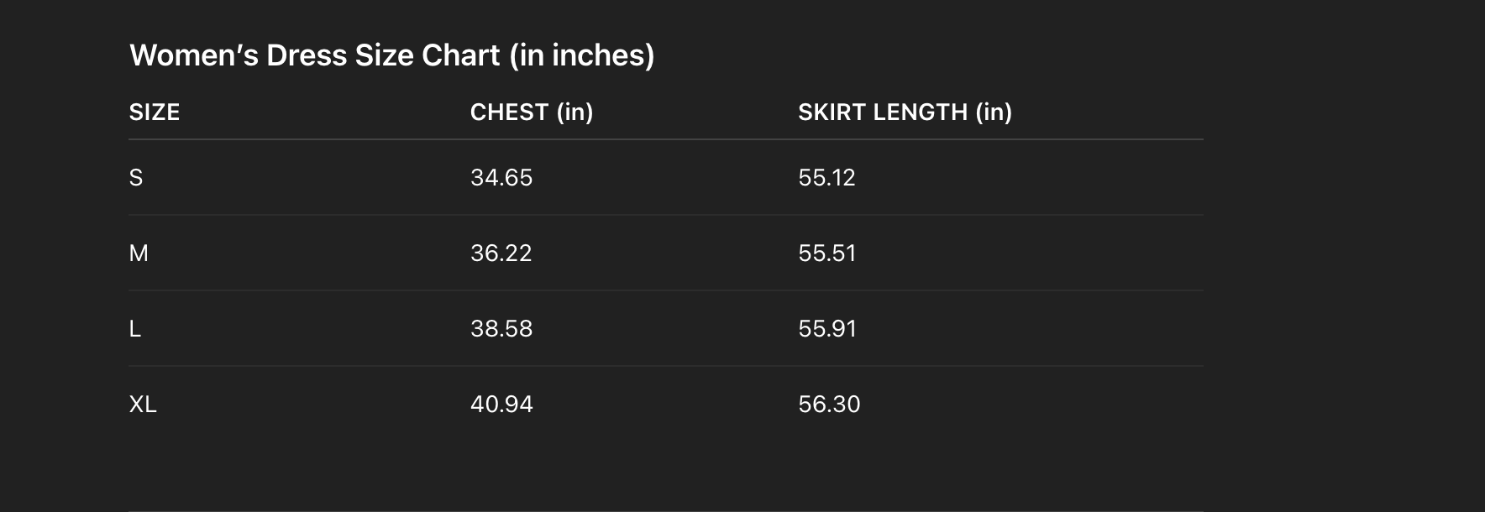Click the SIZE column header
1485x512 pixels.
click(x=155, y=112)
